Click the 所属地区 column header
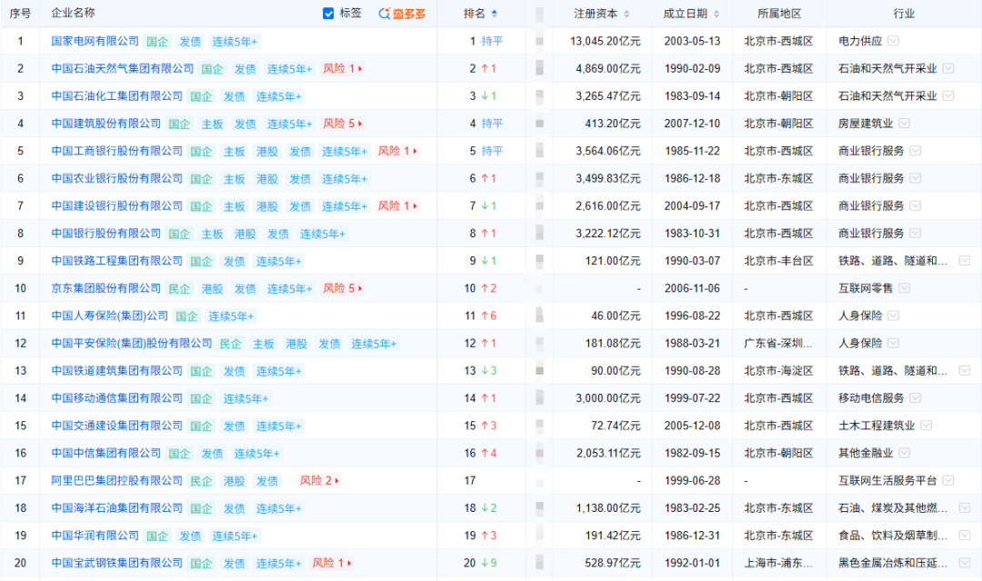 point(779,14)
